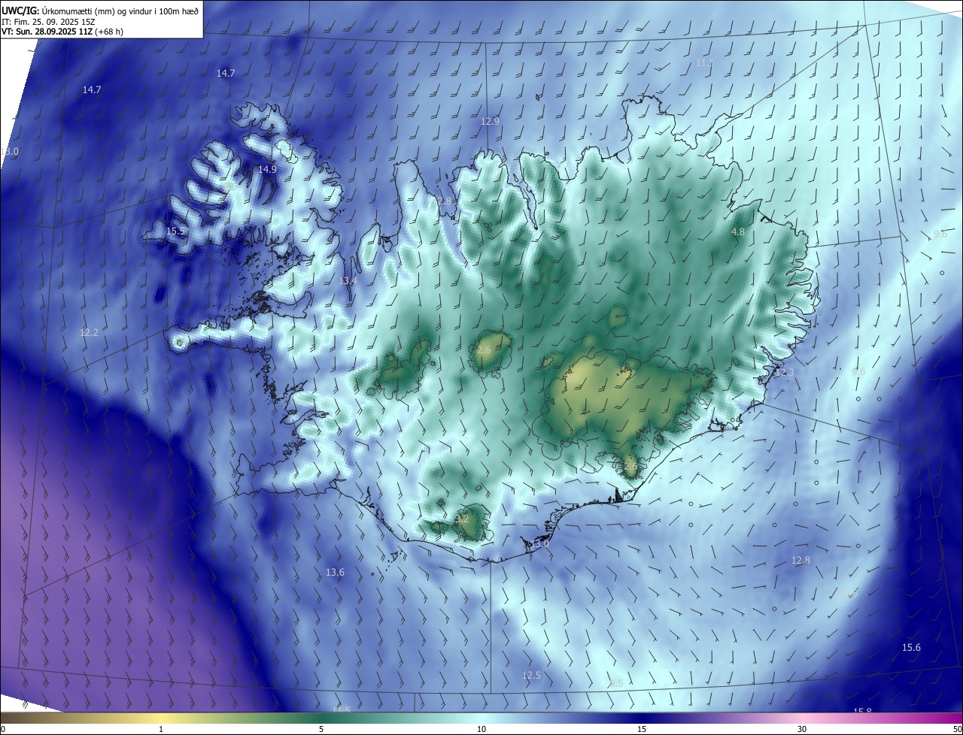The image size is (963, 735).
Task: Click the 13.6 value label southwest of Iceland
Action: 335,573
